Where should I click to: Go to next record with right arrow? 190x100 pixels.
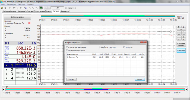tap(49, 8)
